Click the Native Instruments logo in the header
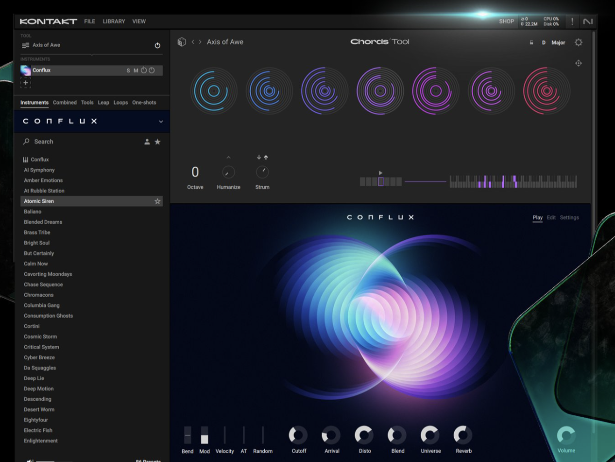This screenshot has height=462, width=615. pos(588,21)
